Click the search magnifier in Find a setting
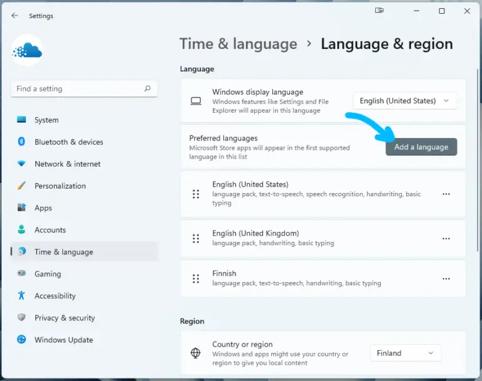This screenshot has width=482, height=381. [147, 89]
